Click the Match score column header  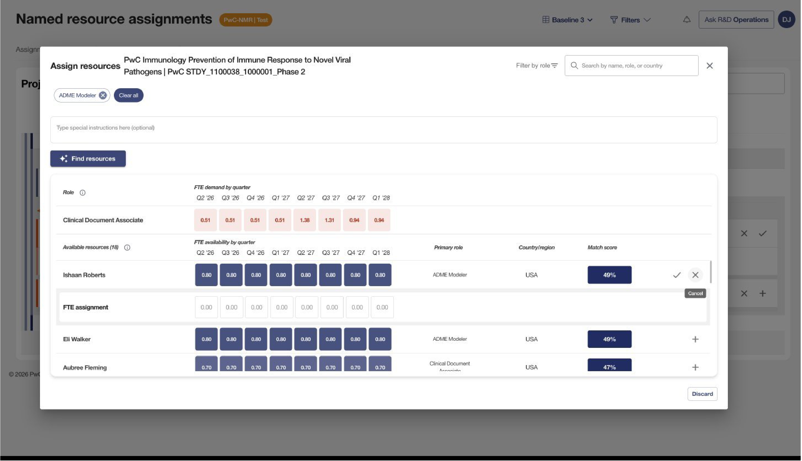click(602, 248)
